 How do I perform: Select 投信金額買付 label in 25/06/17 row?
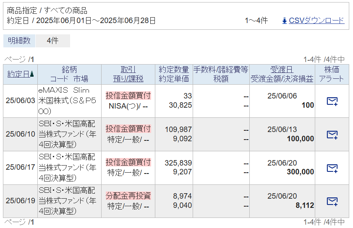point(128,162)
